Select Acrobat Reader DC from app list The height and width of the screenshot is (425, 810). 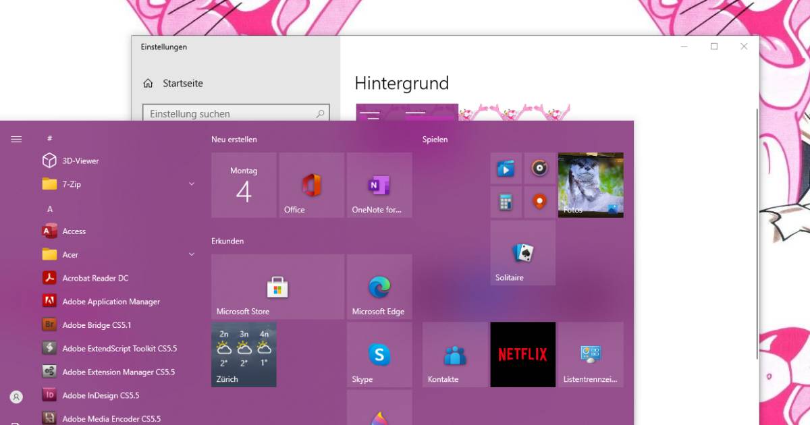(95, 278)
